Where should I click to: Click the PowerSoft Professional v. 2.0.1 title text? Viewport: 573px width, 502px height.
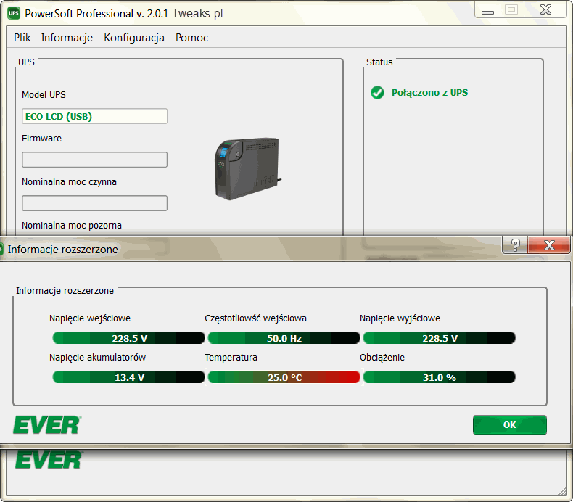pos(97,14)
